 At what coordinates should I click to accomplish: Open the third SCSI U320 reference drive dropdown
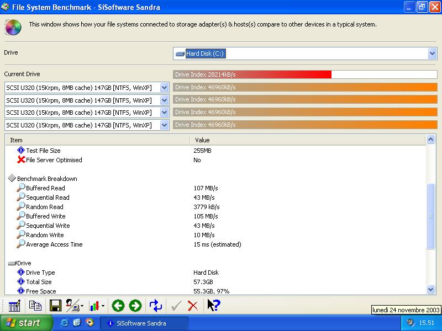tap(164, 113)
